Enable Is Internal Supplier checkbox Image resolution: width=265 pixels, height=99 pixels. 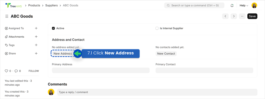click(x=157, y=28)
